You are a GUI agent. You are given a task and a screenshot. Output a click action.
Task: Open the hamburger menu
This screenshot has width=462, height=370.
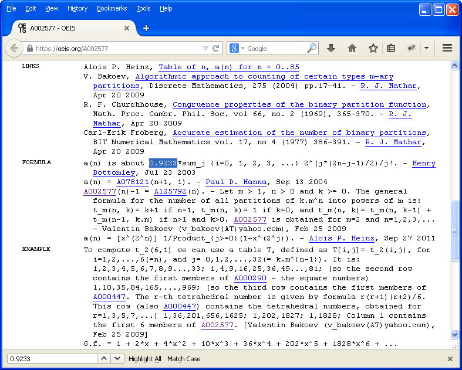point(447,48)
